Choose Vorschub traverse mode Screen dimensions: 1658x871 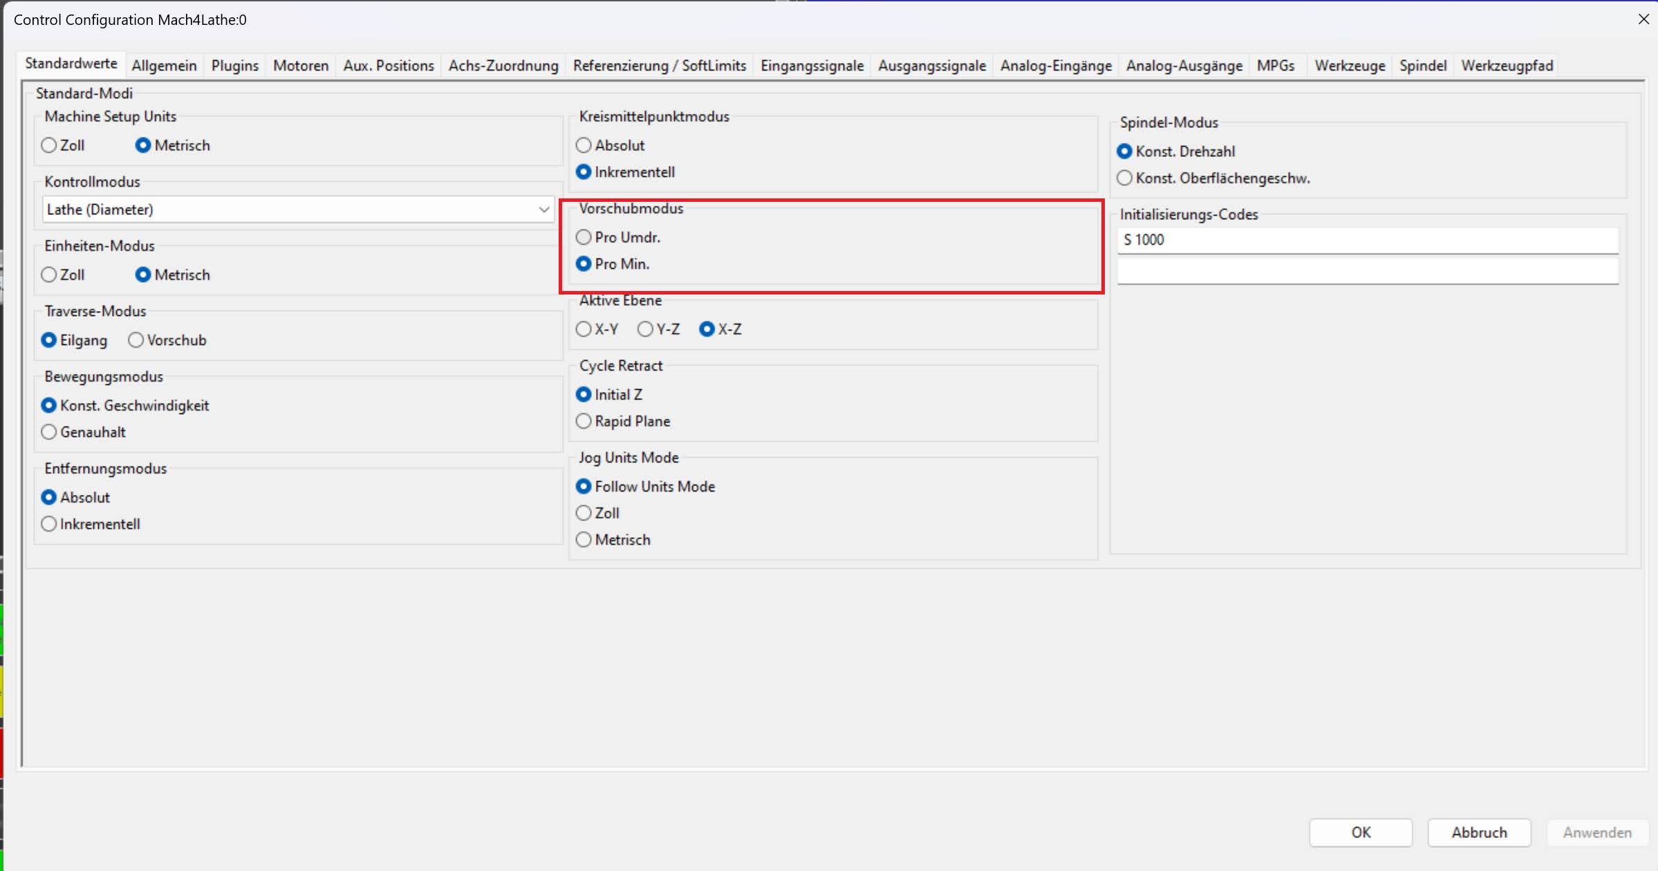pos(167,340)
